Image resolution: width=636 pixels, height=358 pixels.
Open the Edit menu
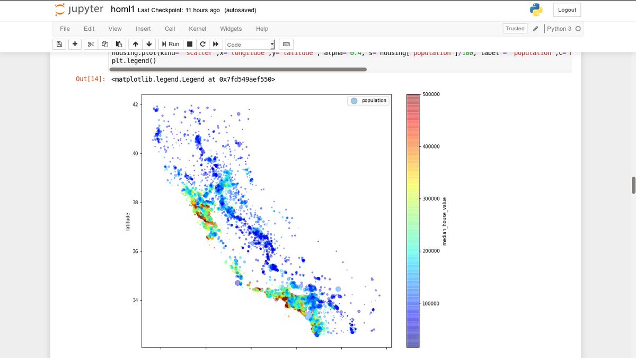point(89,29)
